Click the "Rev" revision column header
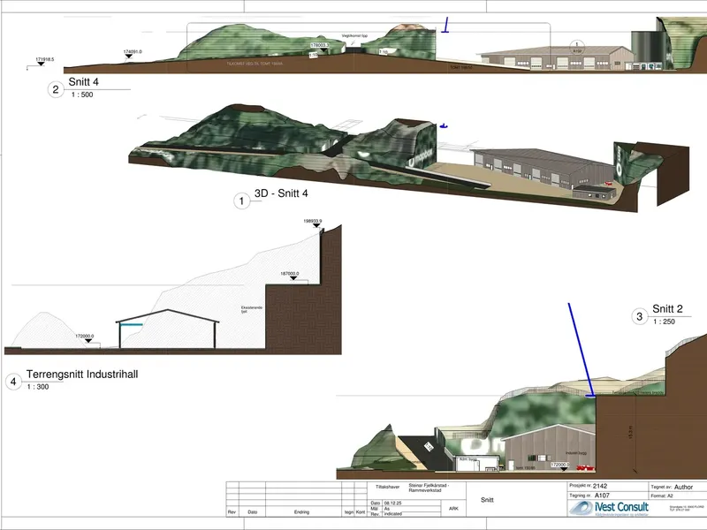The image size is (707, 530). coord(232,512)
